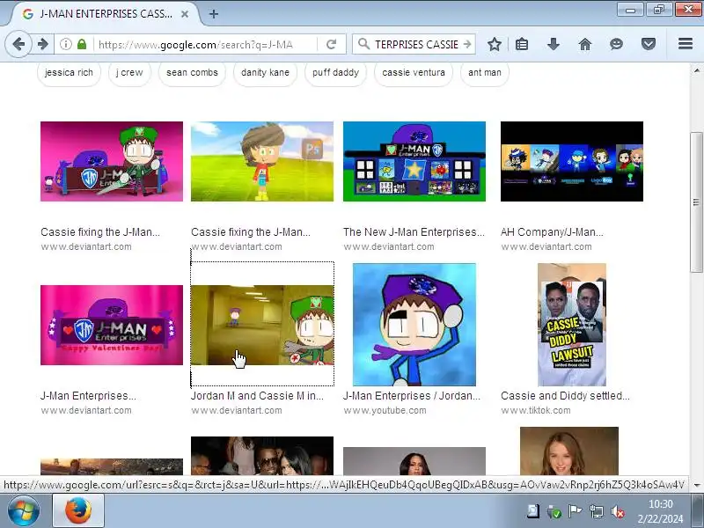Go back with the browser back arrow
The image size is (704, 528).
click(18, 44)
